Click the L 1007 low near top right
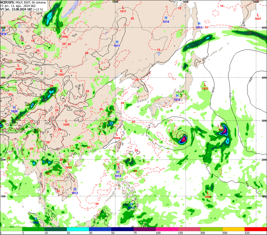Screen dimensions: 267x235 click(258, 17)
